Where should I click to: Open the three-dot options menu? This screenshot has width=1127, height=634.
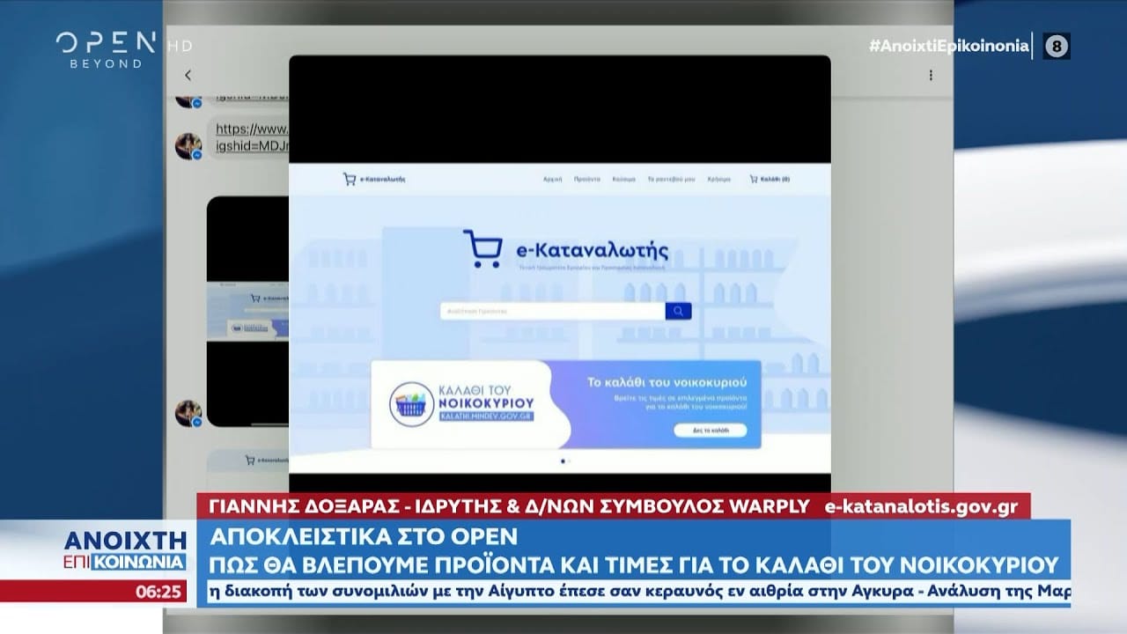(x=931, y=76)
